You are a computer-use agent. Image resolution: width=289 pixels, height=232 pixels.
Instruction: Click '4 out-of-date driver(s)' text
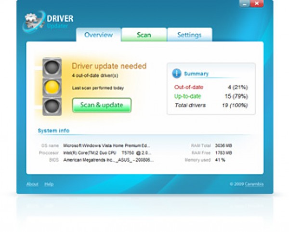click(x=95, y=76)
